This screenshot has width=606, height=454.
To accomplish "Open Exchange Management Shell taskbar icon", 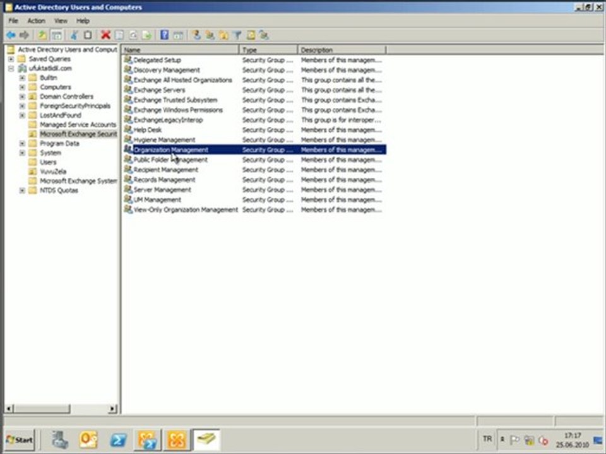I will pos(147,439).
